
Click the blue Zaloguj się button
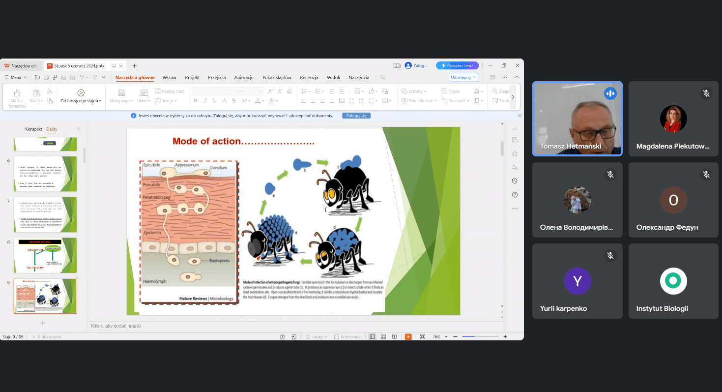coord(356,116)
